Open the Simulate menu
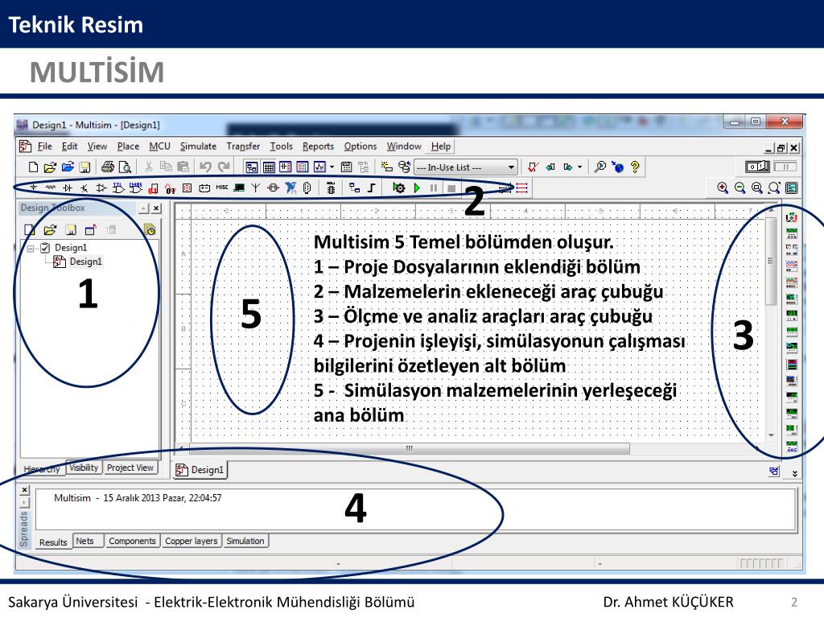 coord(198,146)
